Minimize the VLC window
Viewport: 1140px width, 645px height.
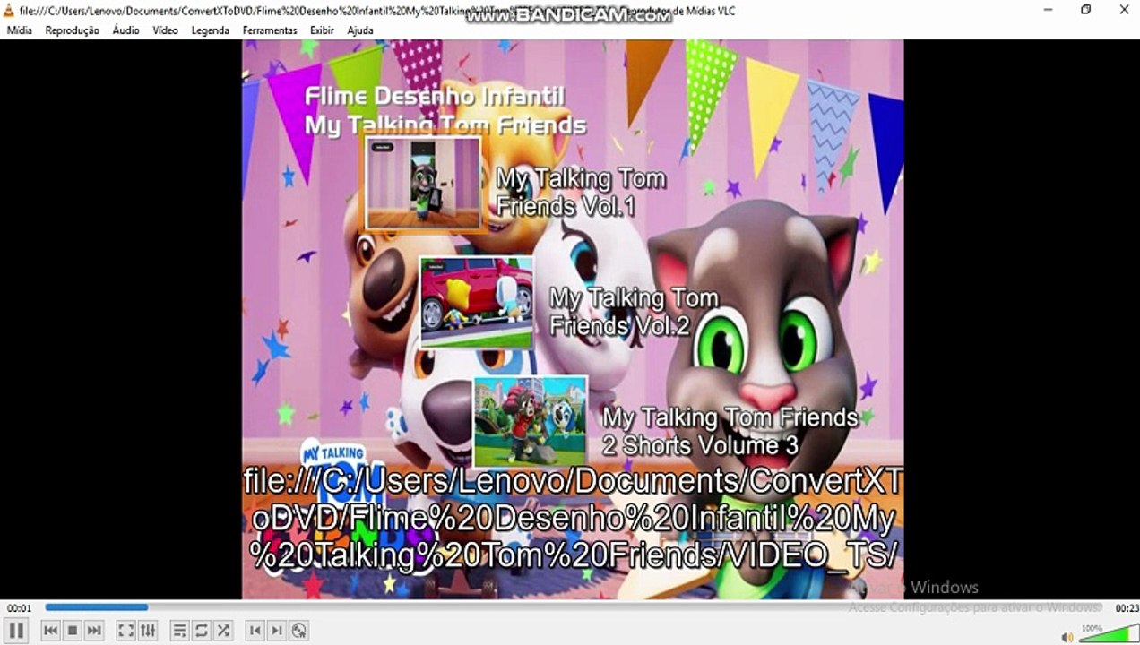pyautogui.click(x=1048, y=10)
